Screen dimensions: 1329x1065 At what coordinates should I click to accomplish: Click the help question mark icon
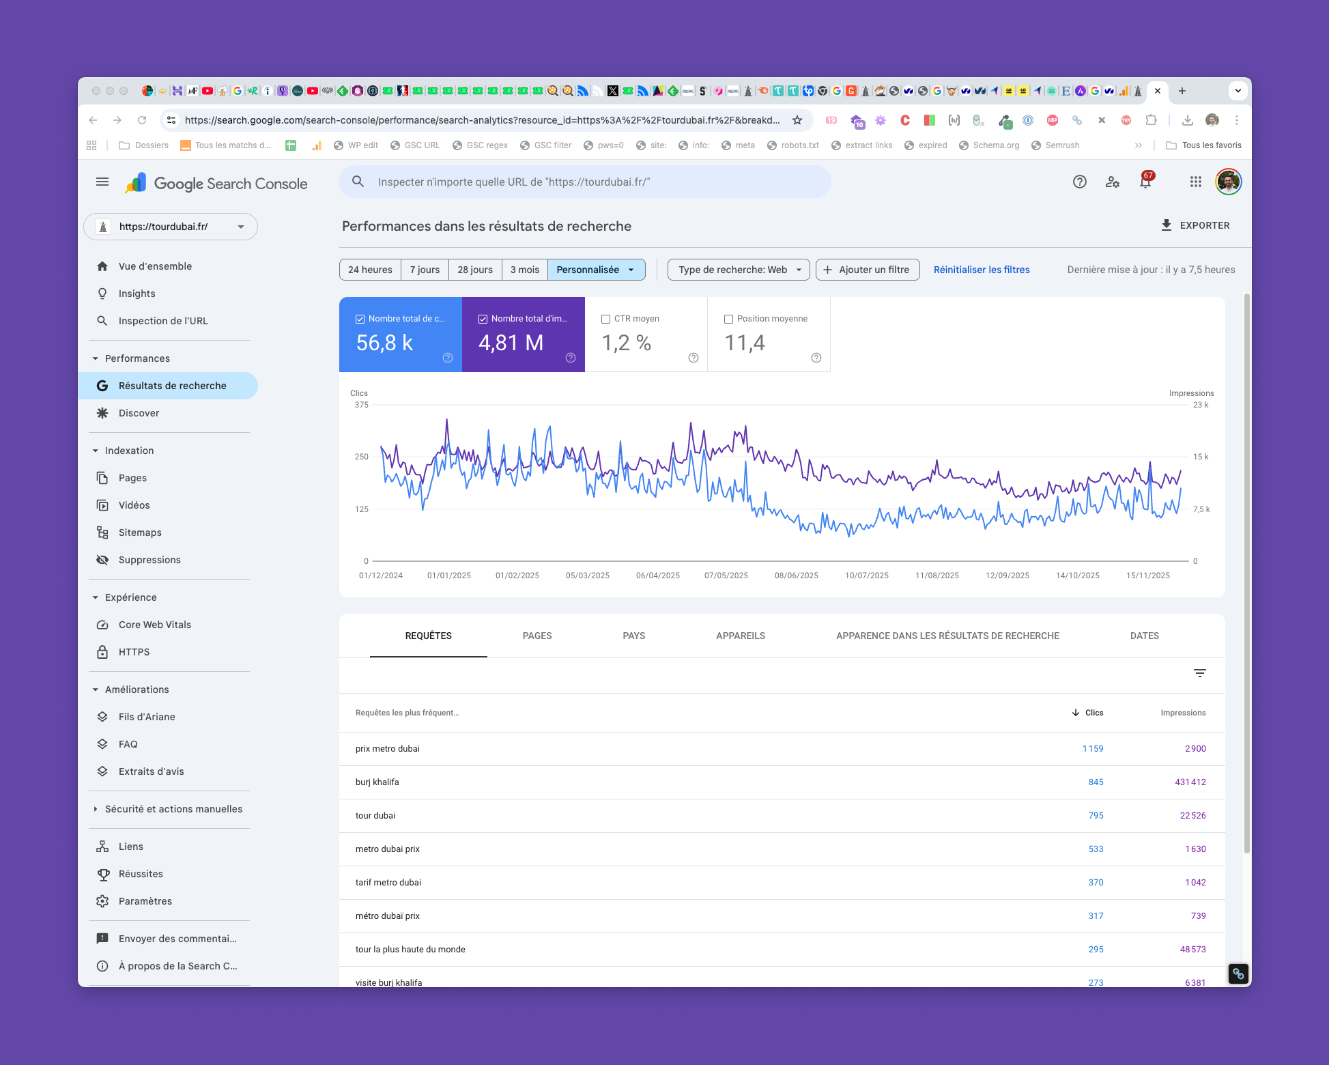pyautogui.click(x=1079, y=182)
